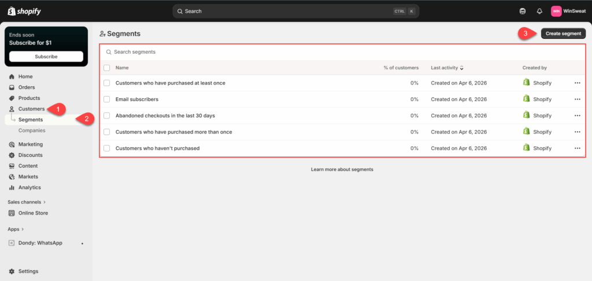Check the Email subscribers segment checkbox
The width and height of the screenshot is (592, 281).
[x=106, y=99]
